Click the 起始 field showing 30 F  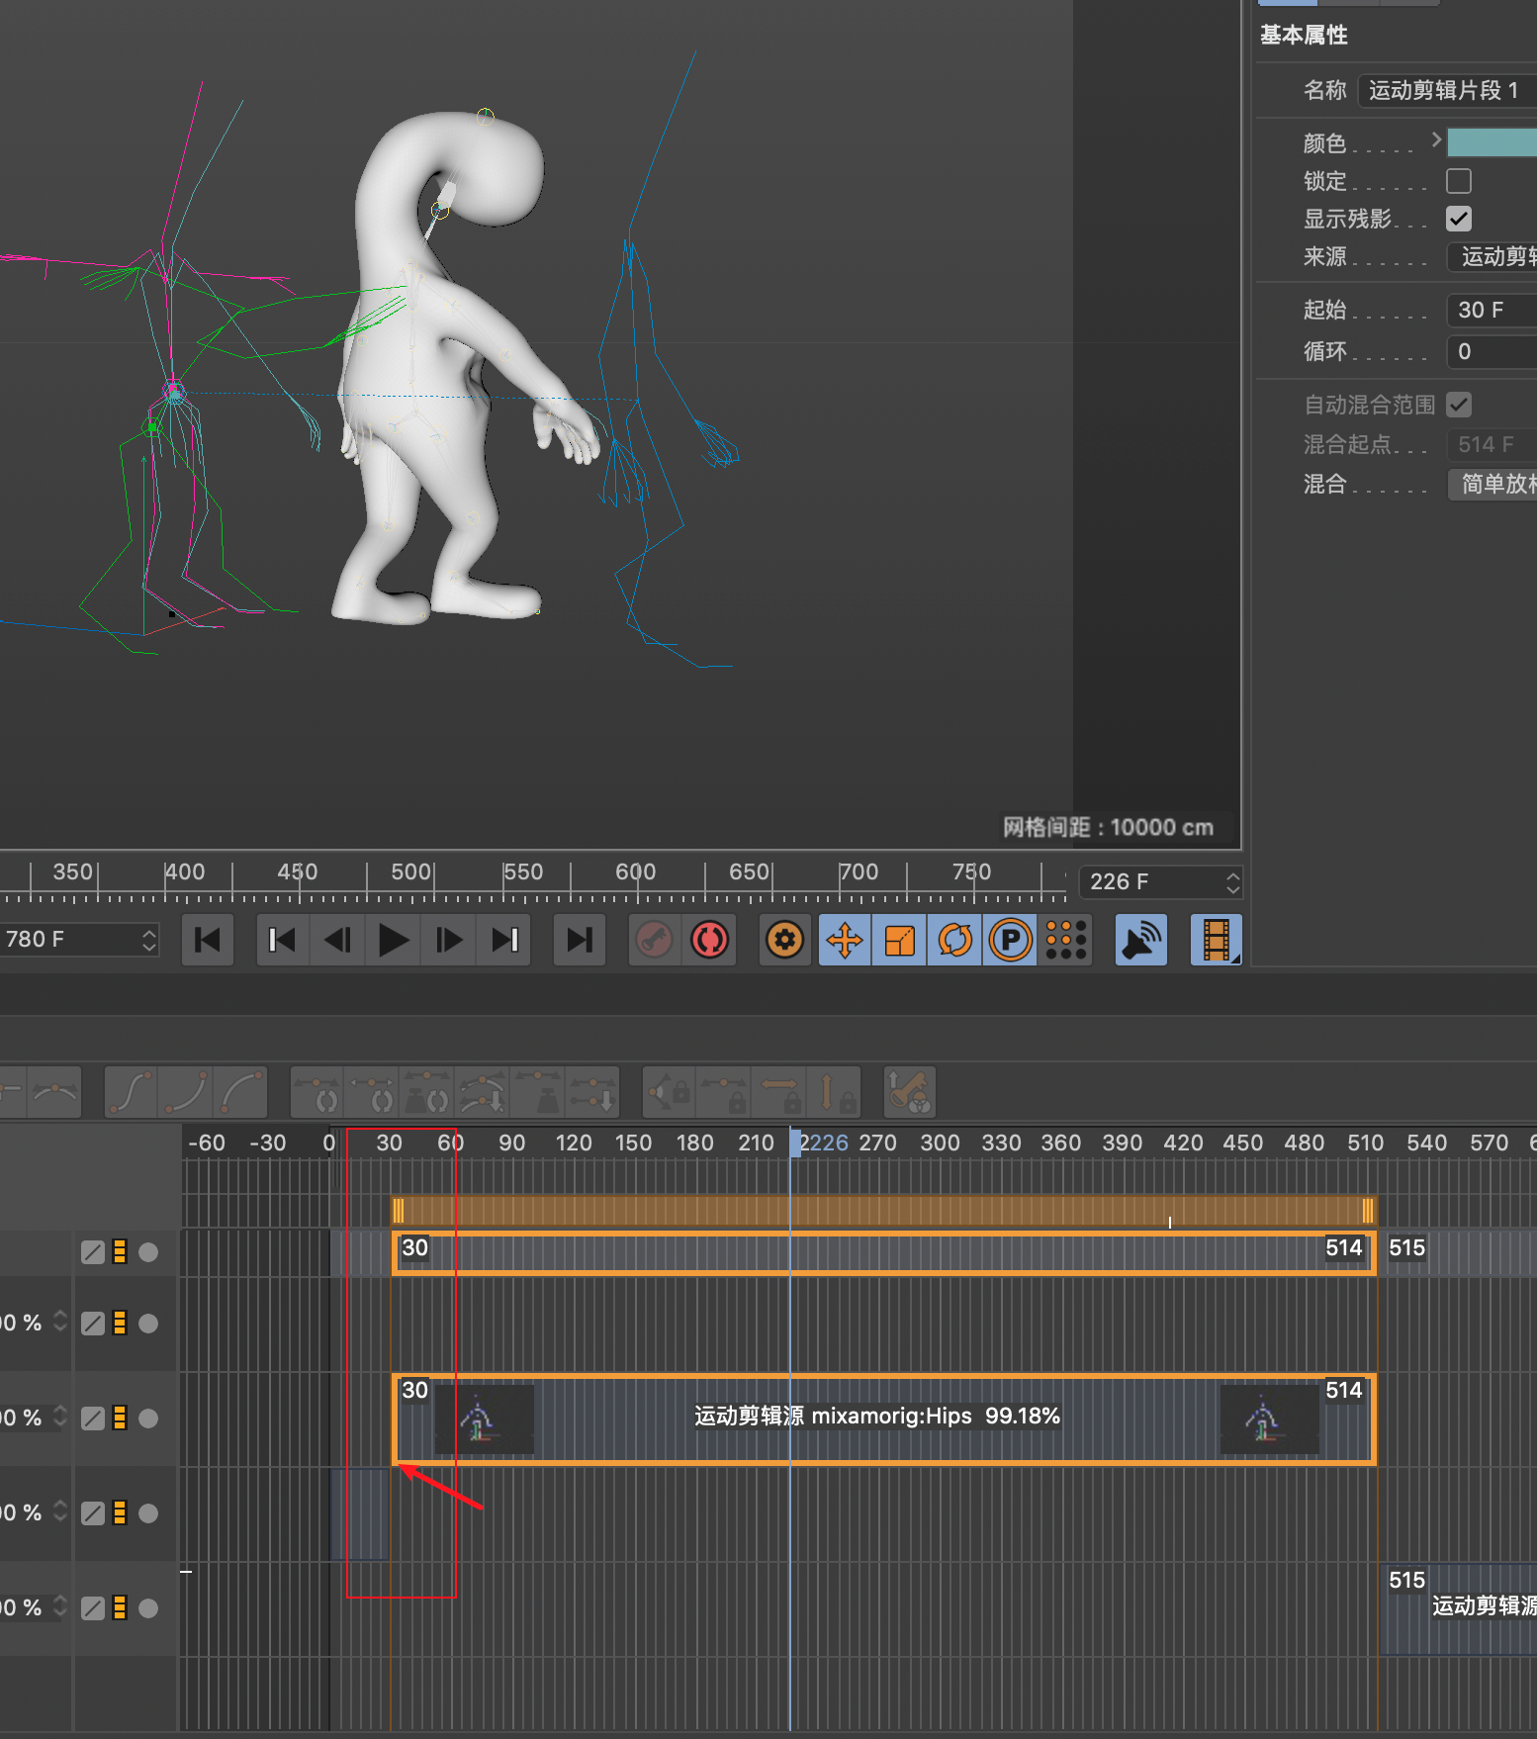[1492, 310]
